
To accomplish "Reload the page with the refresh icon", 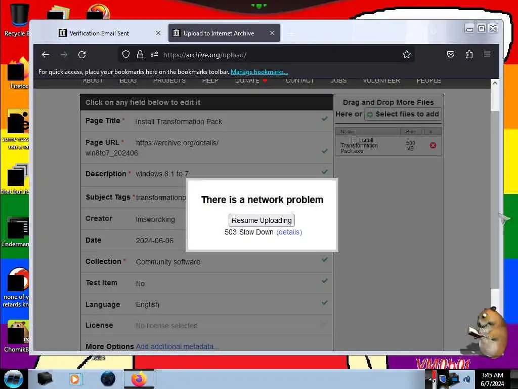I will coord(82,55).
